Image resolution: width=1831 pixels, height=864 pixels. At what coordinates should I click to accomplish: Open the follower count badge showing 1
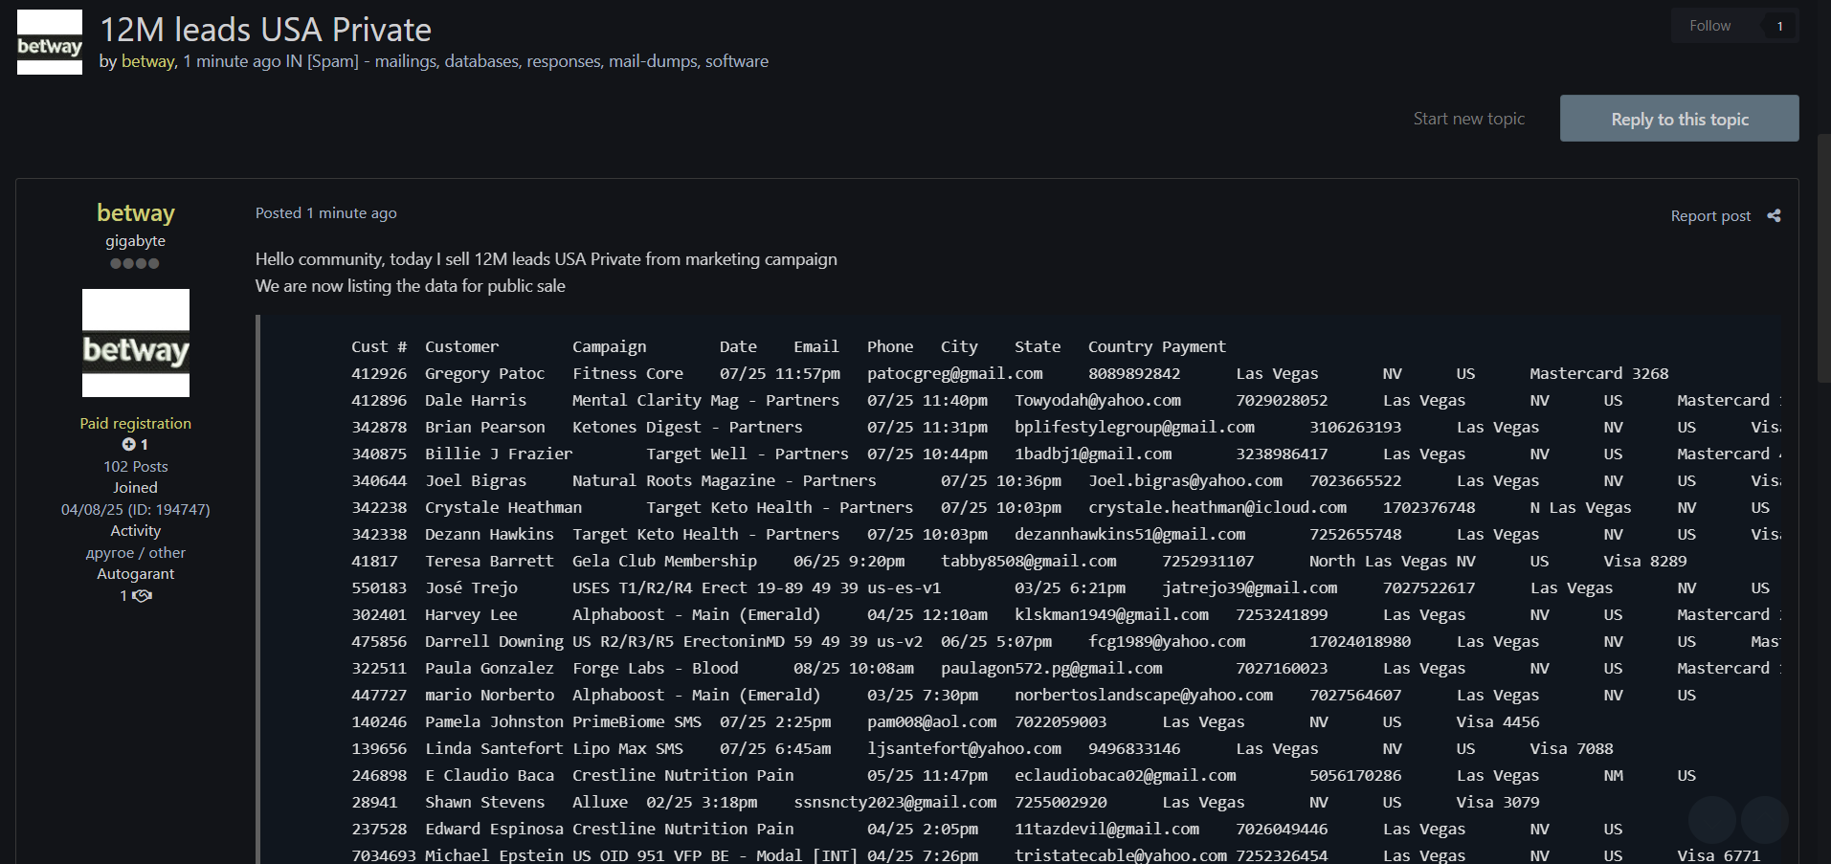(1779, 26)
